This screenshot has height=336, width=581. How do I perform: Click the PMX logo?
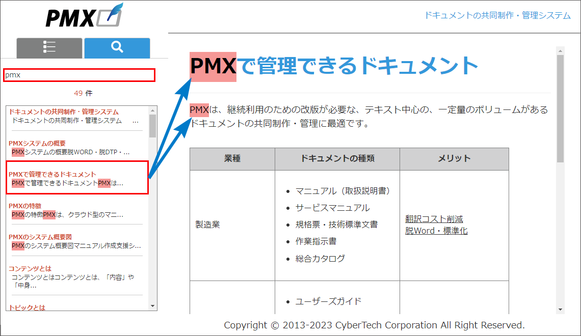84,16
